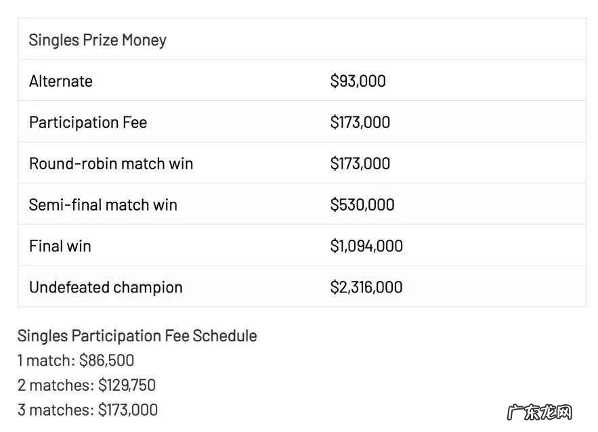Click the Round-robin match win $173,000 amount
The image size is (598, 432).
pos(360,164)
